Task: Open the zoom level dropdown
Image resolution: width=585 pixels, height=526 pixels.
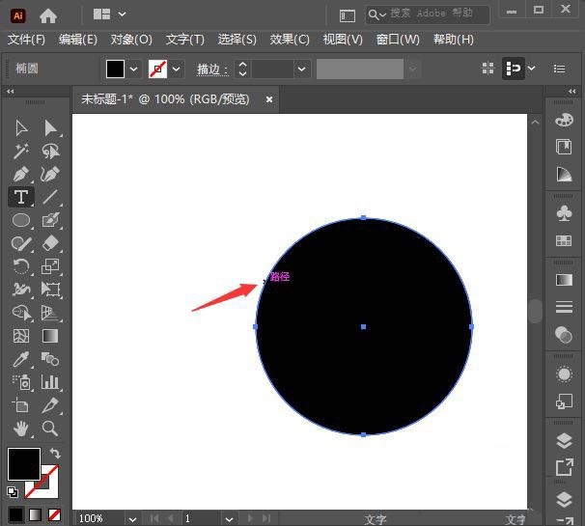Action: click(x=132, y=519)
